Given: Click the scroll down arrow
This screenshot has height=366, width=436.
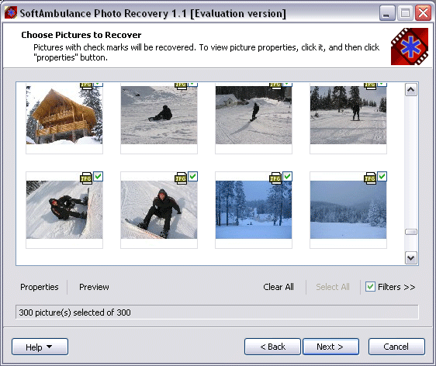Looking at the screenshot, I should pyautogui.click(x=411, y=258).
